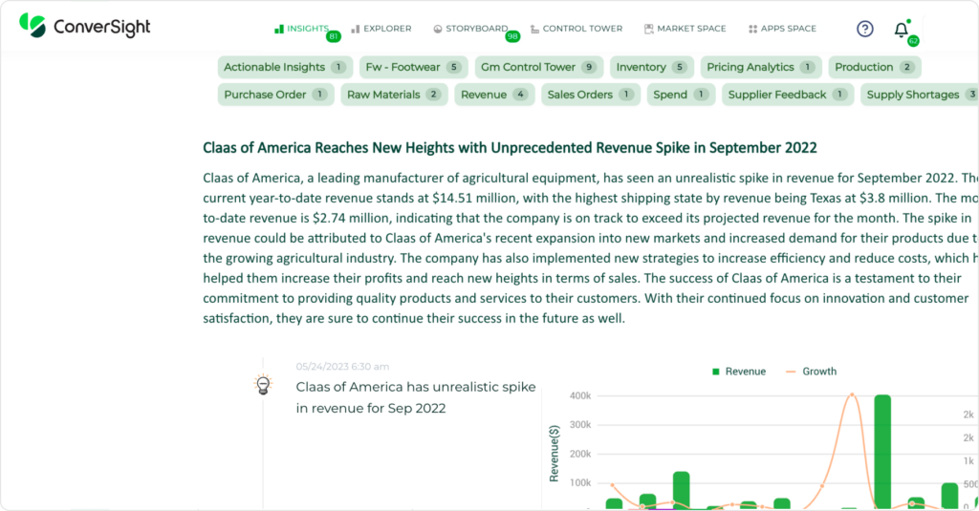Select the Fw - Footwear filter chip
The width and height of the screenshot is (979, 511).
click(x=413, y=67)
